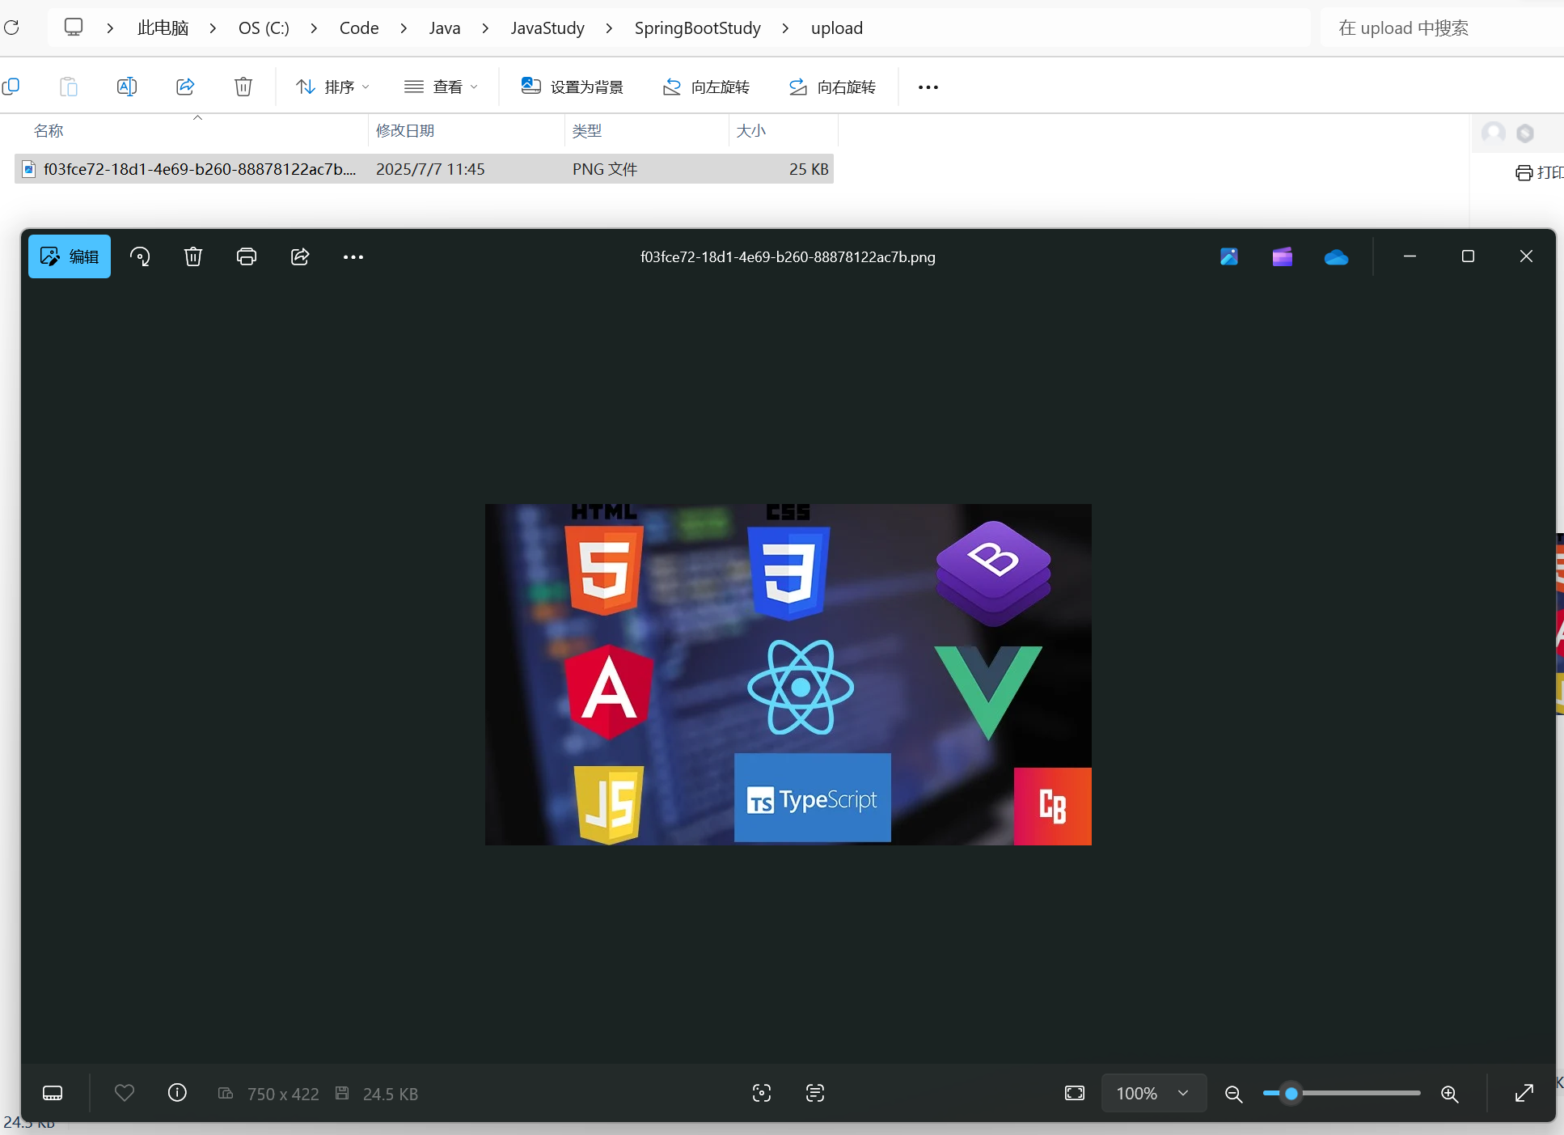This screenshot has height=1135, width=1564.
Task: Zoom in with the magnifier plus icon
Action: (1449, 1094)
